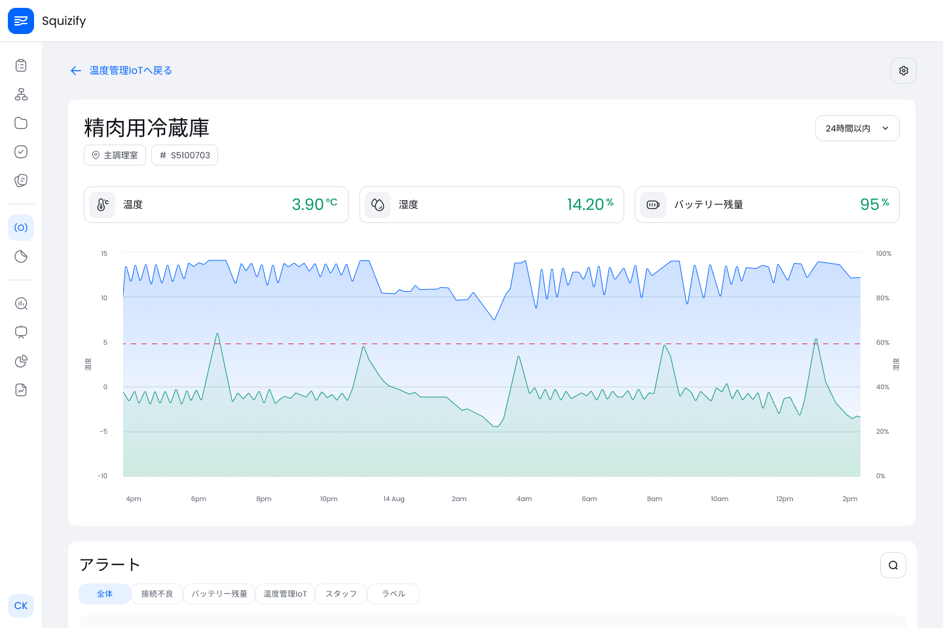The image size is (943, 628).
Task: Open the folder icon in the sidebar
Action: click(21, 123)
